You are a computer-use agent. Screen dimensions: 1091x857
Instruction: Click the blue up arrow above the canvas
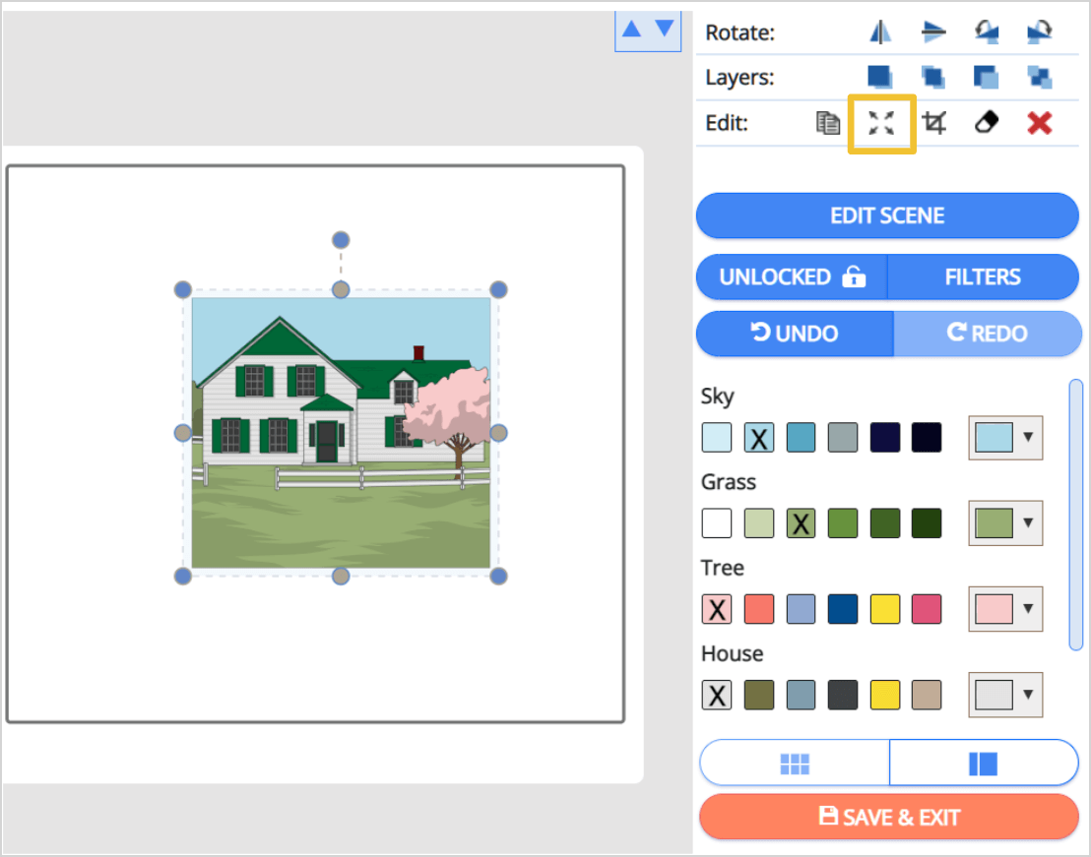pos(632,29)
